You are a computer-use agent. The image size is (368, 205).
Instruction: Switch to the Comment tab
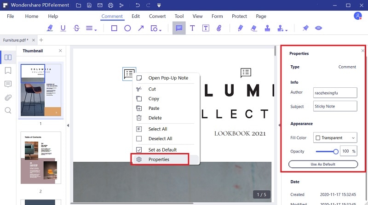(x=112, y=16)
